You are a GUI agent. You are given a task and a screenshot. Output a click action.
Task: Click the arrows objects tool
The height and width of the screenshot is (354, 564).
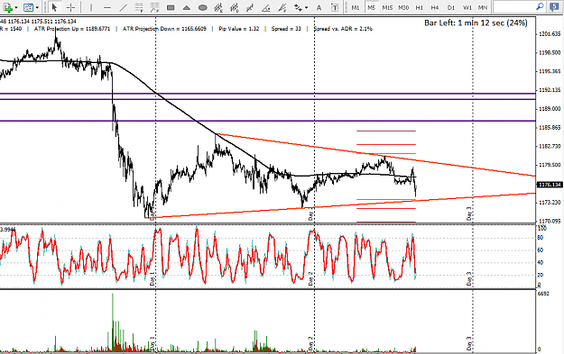coord(298,7)
